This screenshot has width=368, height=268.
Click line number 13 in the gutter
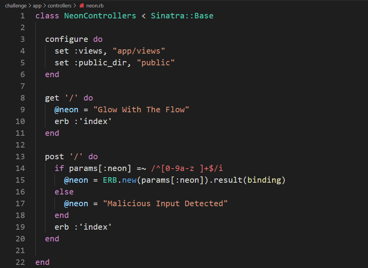[x=20, y=156]
